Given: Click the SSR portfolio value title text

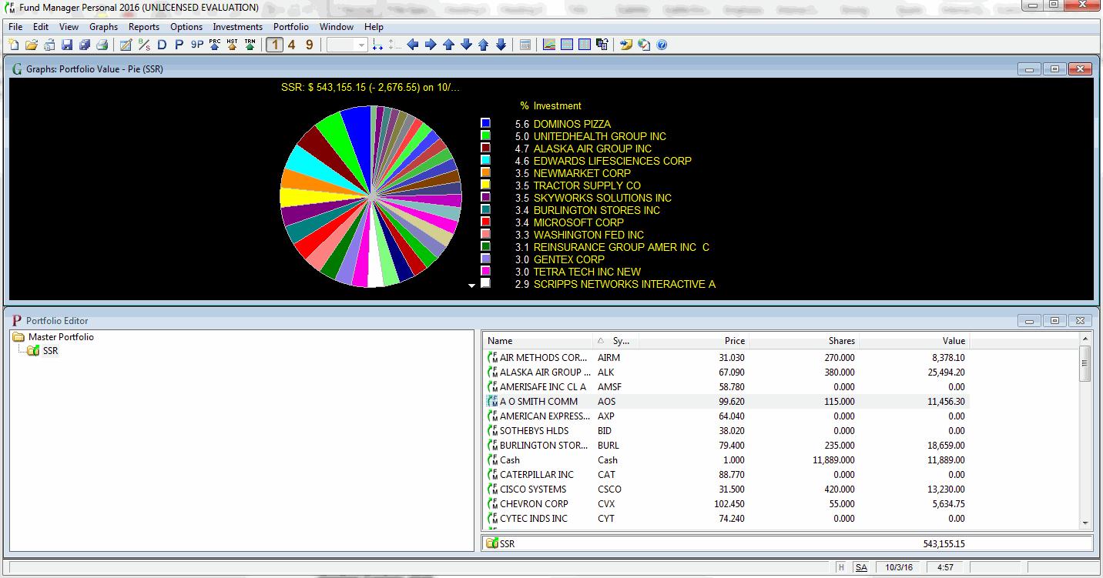Looking at the screenshot, I should (371, 87).
